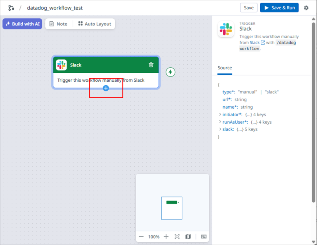This screenshot has width=317, height=245.
Task: Fit the workflow to view
Action: [x=177, y=237]
